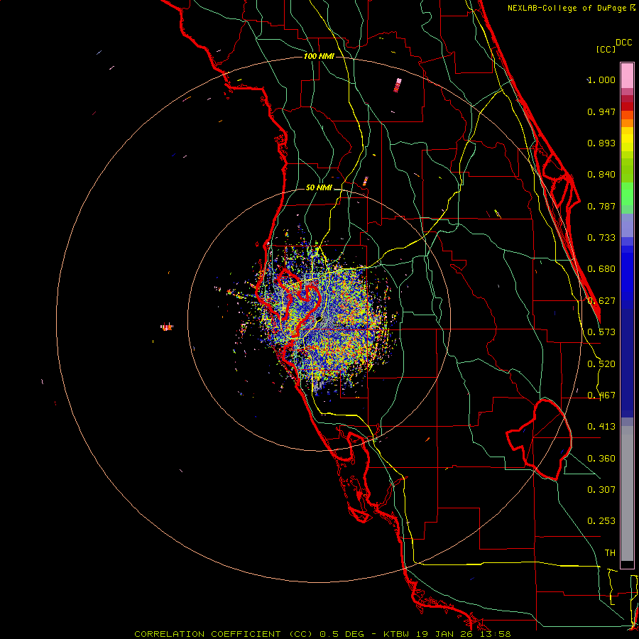Click the small striped echo below 100 NMI label
Image resolution: width=639 pixels, height=639 pixels.
[365, 181]
